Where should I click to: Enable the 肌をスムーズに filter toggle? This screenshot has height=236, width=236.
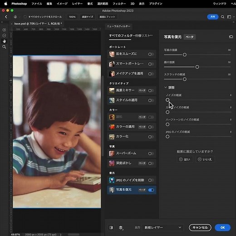pos(151,54)
